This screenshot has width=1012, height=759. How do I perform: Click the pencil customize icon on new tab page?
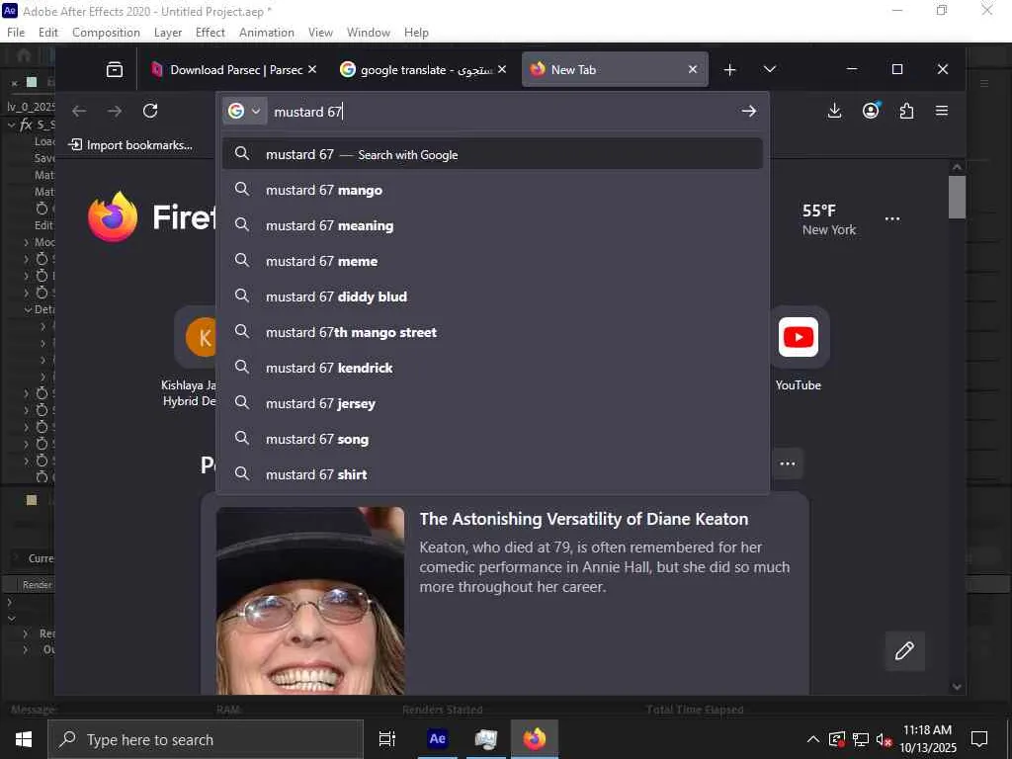[904, 650]
